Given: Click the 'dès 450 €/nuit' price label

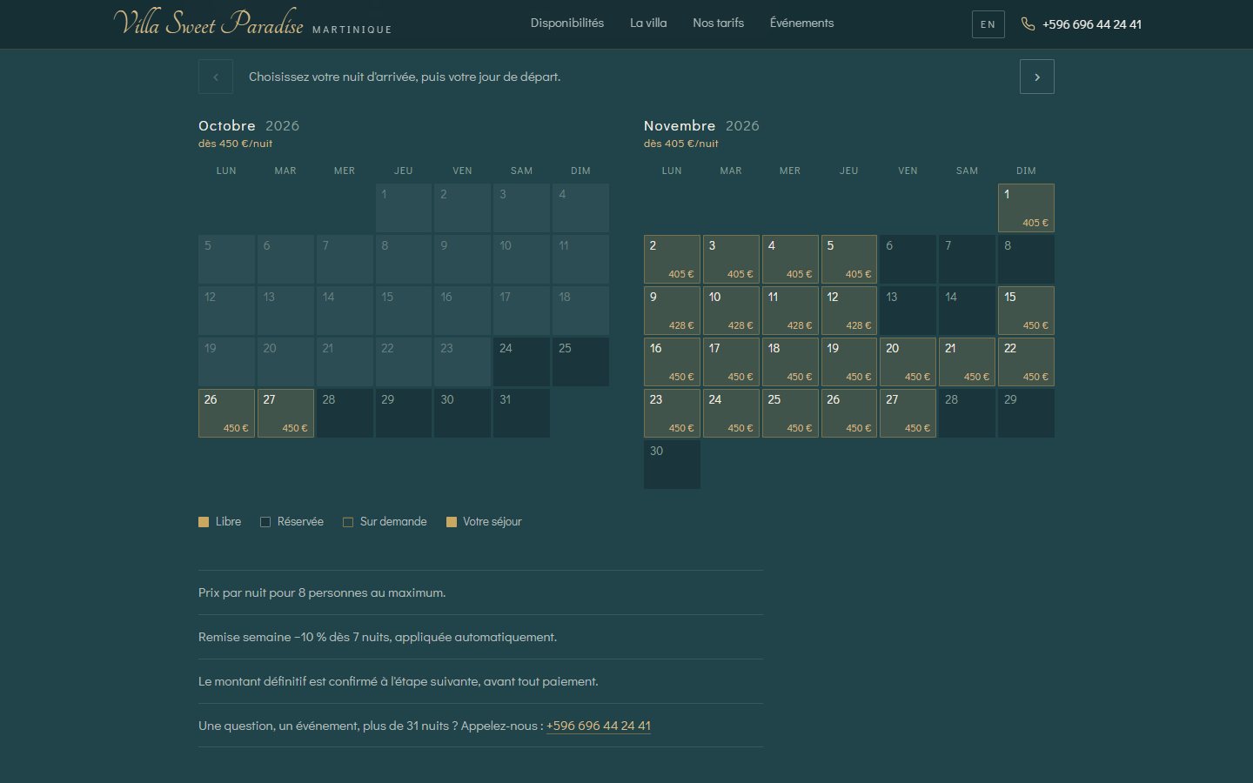Looking at the screenshot, I should [236, 144].
